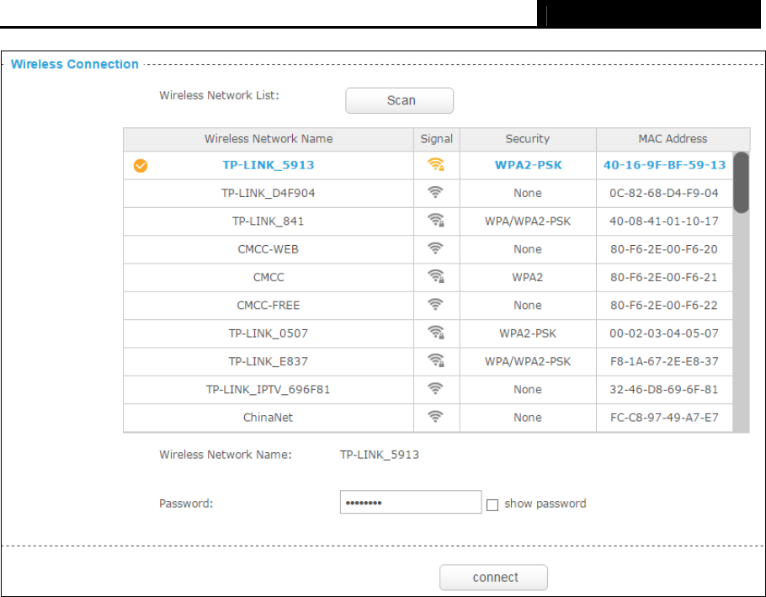Select the TP-LINK_0507 network
The height and width of the screenshot is (597, 766).
pyautogui.click(x=269, y=333)
